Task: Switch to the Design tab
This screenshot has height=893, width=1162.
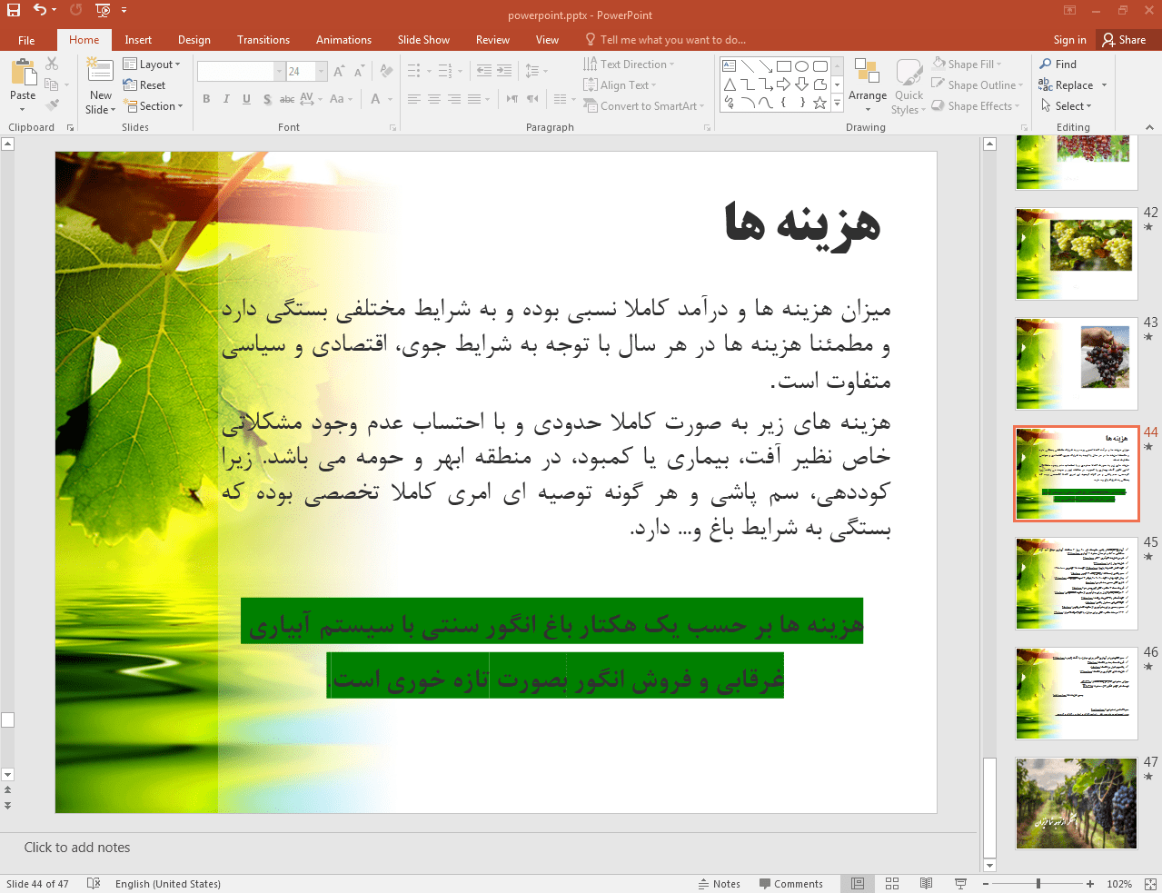Action: coord(194,40)
